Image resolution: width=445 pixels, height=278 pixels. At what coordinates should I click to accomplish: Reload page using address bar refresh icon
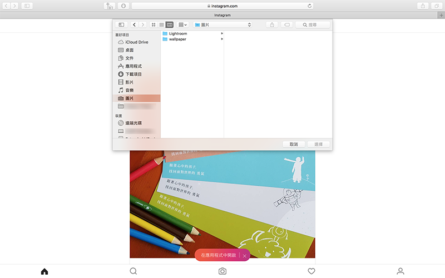[x=309, y=6]
